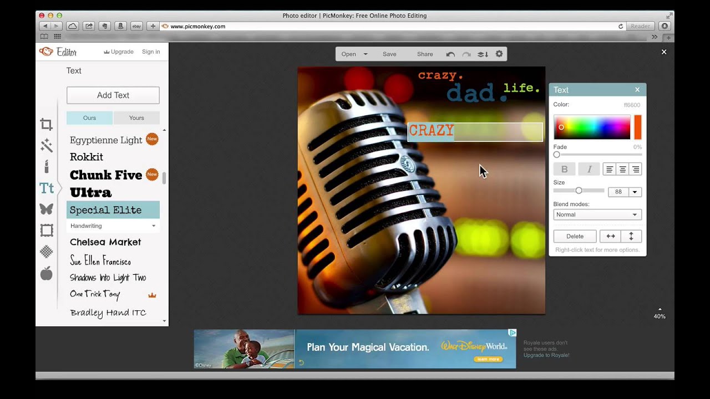Click the Safari share button
This screenshot has height=399, width=710.
click(88, 26)
